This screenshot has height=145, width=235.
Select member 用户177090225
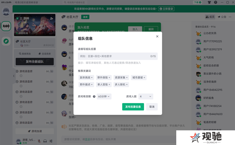click(213, 41)
